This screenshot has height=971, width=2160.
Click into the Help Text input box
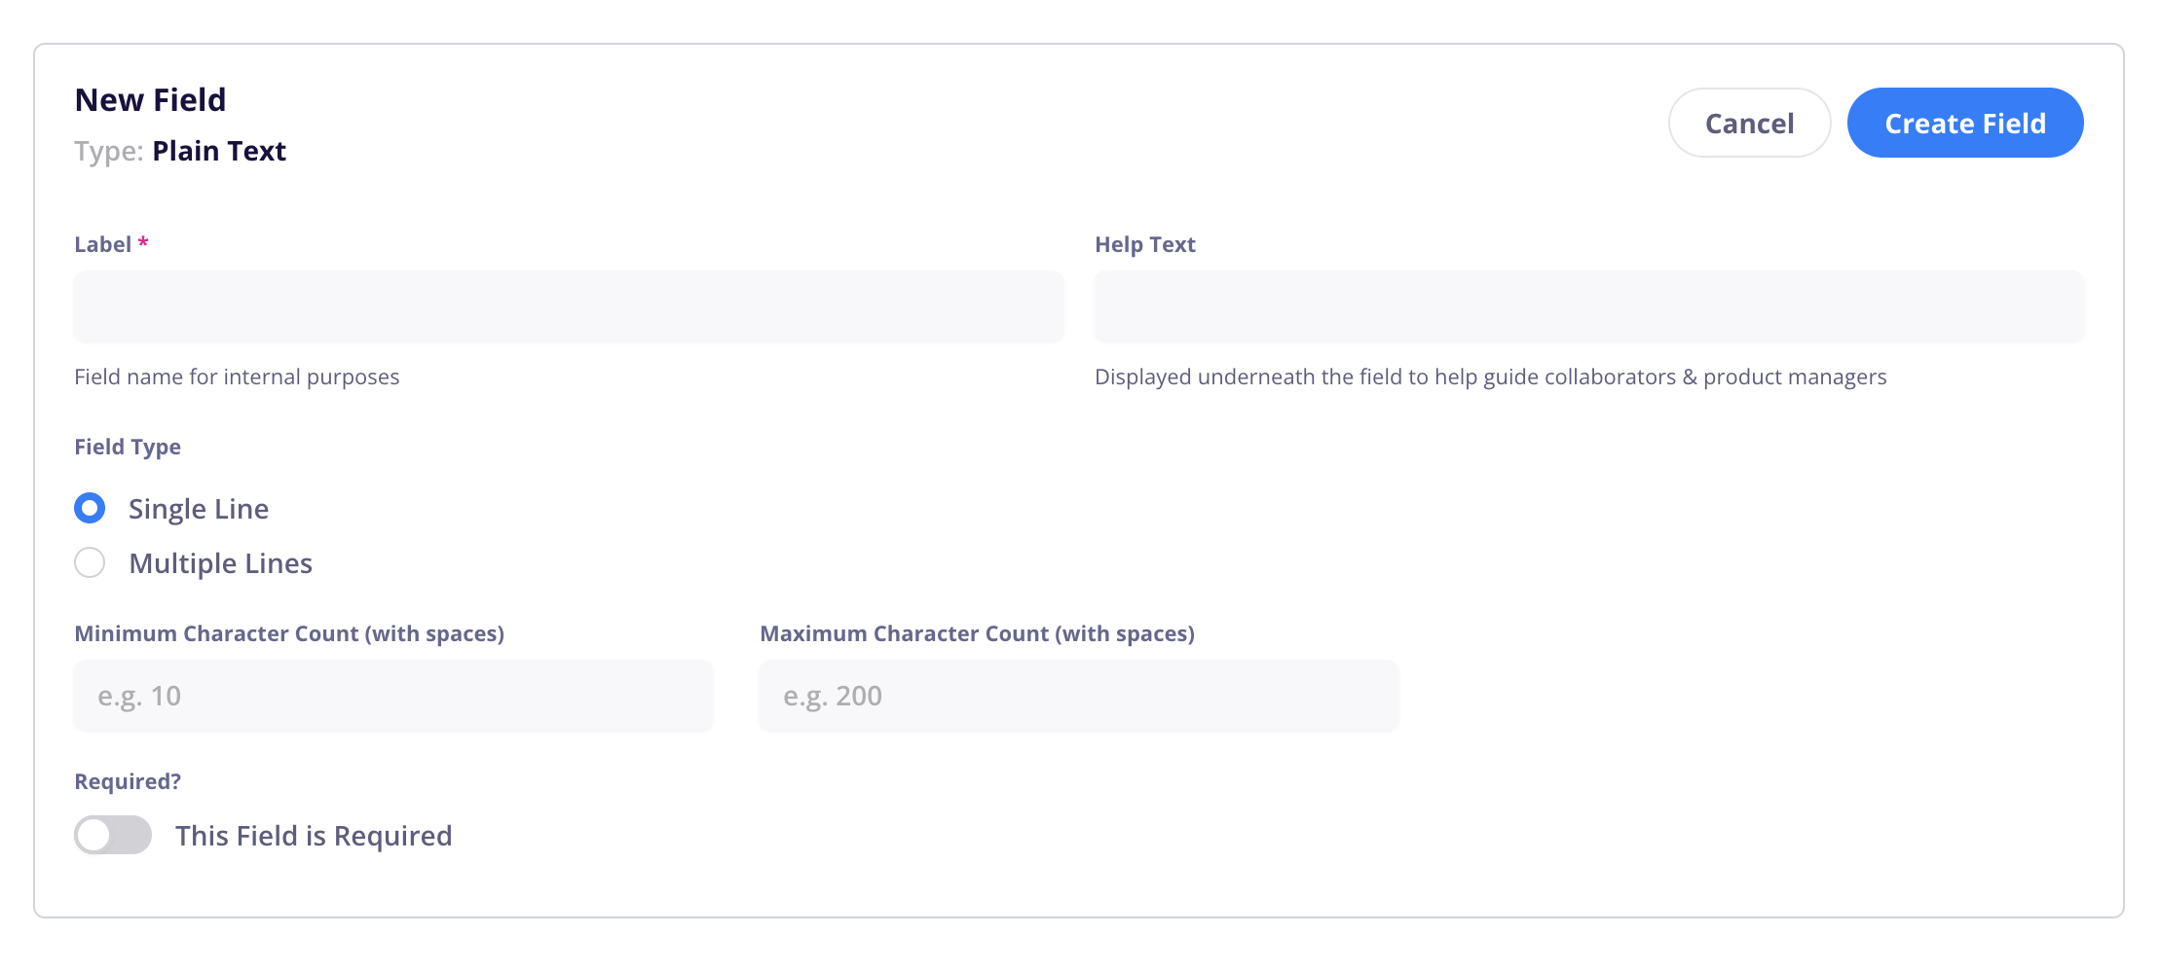pos(1589,306)
